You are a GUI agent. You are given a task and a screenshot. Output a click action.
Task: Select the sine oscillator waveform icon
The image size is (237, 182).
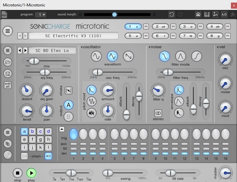[x=96, y=57]
